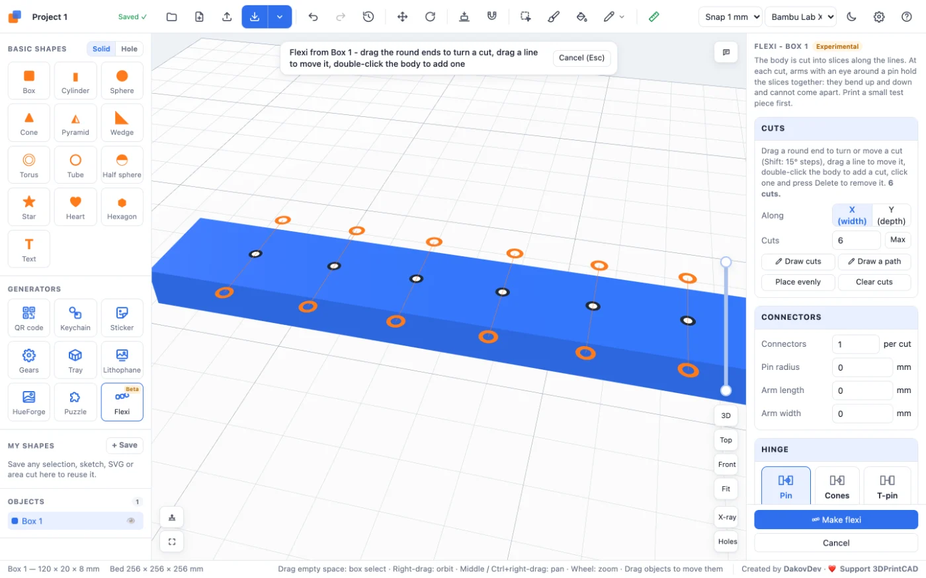This screenshot has height=578, width=926.
Task: Create a new file from the toolbar
Action: pyautogui.click(x=199, y=17)
